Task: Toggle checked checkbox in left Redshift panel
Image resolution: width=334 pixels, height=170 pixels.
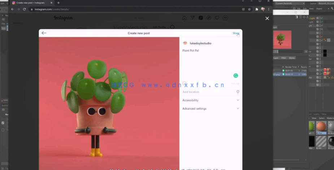Action: click(x=3, y=123)
